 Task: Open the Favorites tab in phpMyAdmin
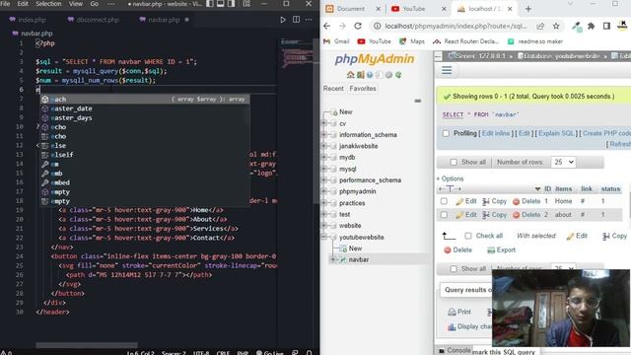(x=363, y=89)
